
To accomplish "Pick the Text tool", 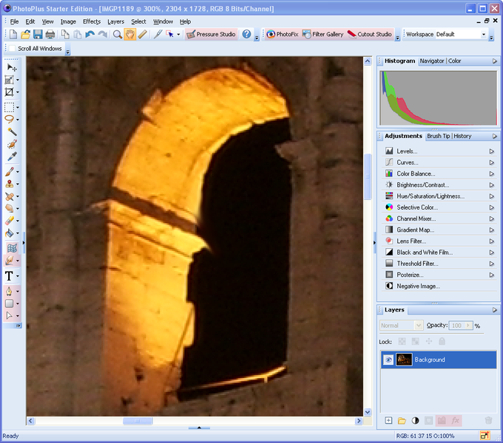I will pos(10,276).
